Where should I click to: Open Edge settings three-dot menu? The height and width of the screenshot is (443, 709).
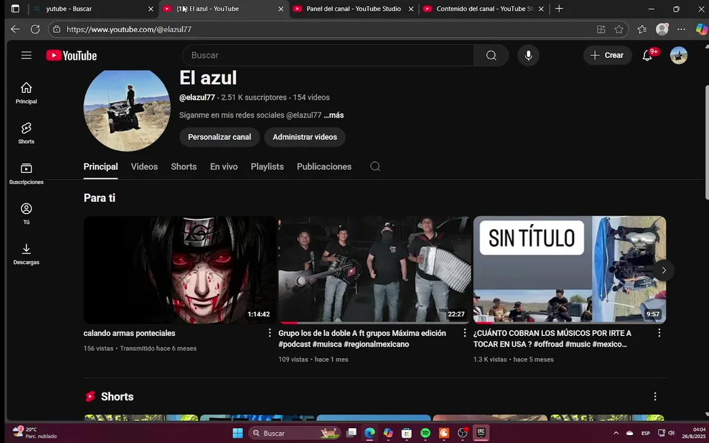681,30
